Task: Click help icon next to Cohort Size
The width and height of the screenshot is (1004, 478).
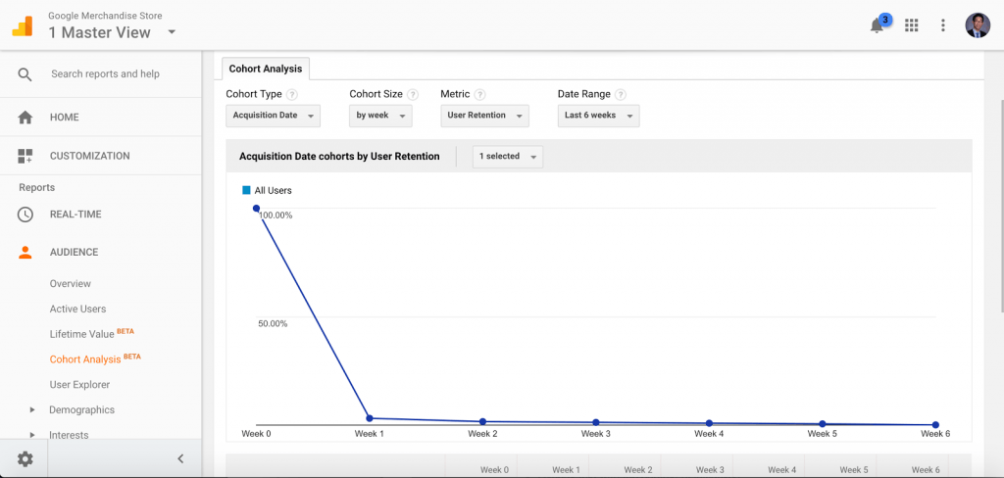Action: [413, 95]
